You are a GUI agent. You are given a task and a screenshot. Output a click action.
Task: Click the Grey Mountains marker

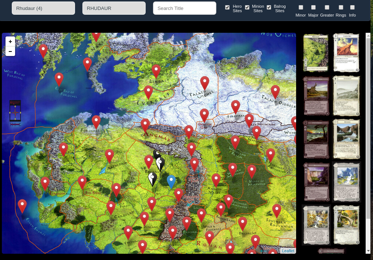coord(249,120)
